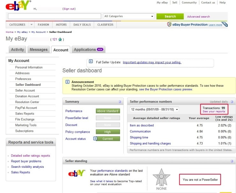Open the Seller standing help icon
This screenshot has height=193, width=236.
tap(232, 161)
